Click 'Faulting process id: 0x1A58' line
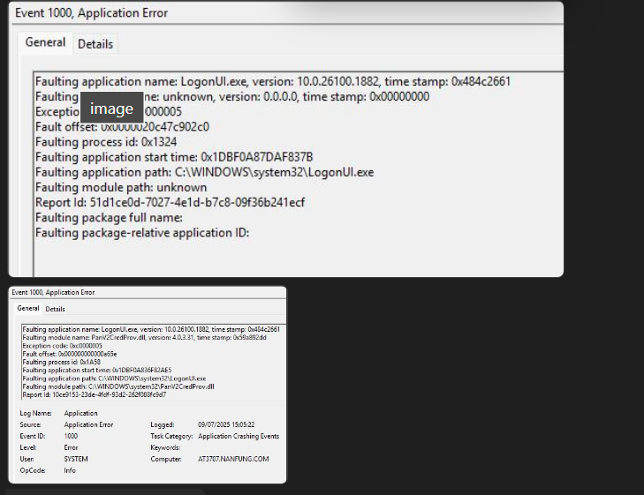The image size is (644, 495). pyautogui.click(x=62, y=362)
